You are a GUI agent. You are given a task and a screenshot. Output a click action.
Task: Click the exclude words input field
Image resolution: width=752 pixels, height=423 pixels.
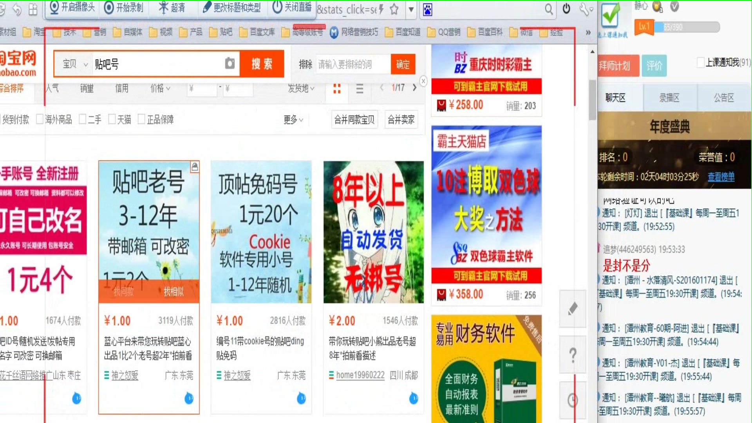[x=353, y=64]
